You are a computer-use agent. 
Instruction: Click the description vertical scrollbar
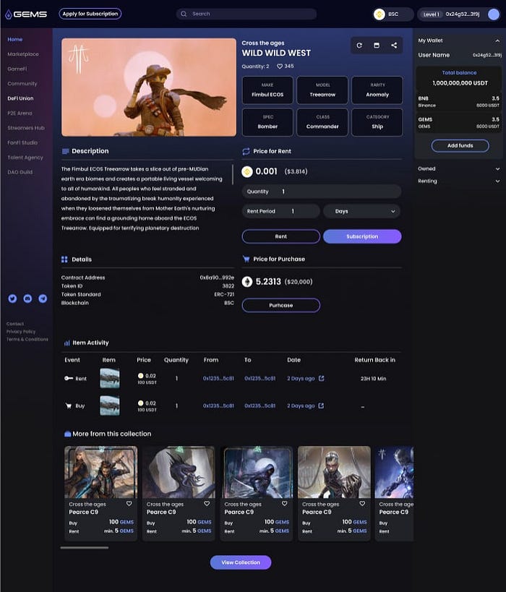coord(233,174)
